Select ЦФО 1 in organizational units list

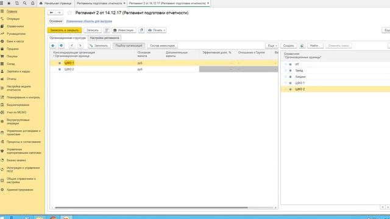pyautogui.click(x=335, y=83)
